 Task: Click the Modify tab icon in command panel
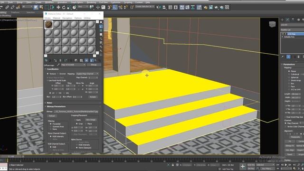click(288, 20)
